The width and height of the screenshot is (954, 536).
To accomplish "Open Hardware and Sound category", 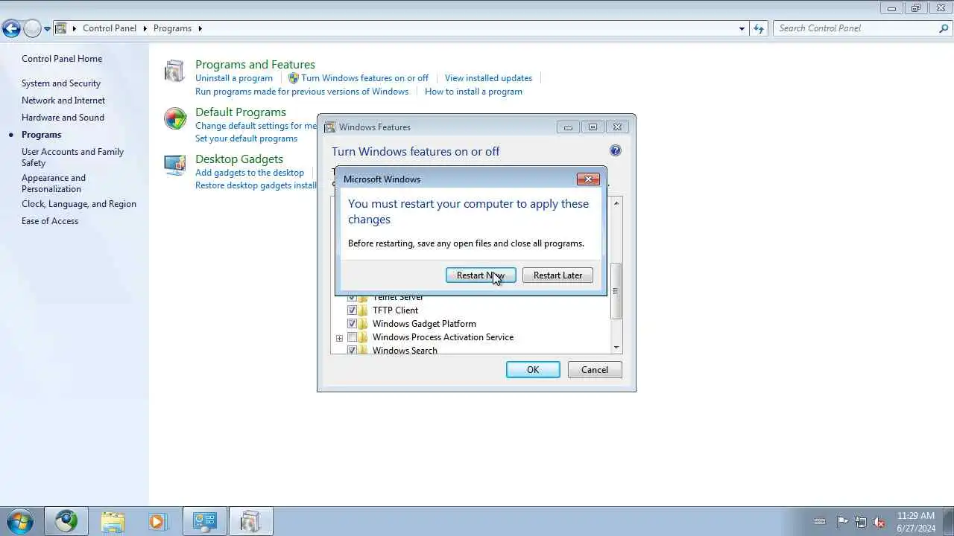I will click(63, 118).
